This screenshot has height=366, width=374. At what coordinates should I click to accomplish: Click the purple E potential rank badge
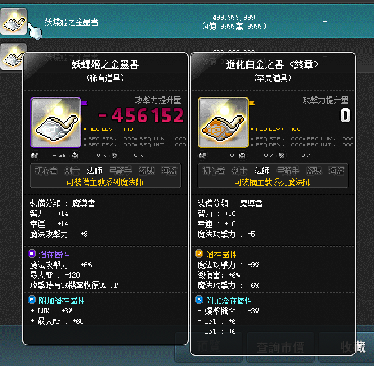[x=31, y=254]
